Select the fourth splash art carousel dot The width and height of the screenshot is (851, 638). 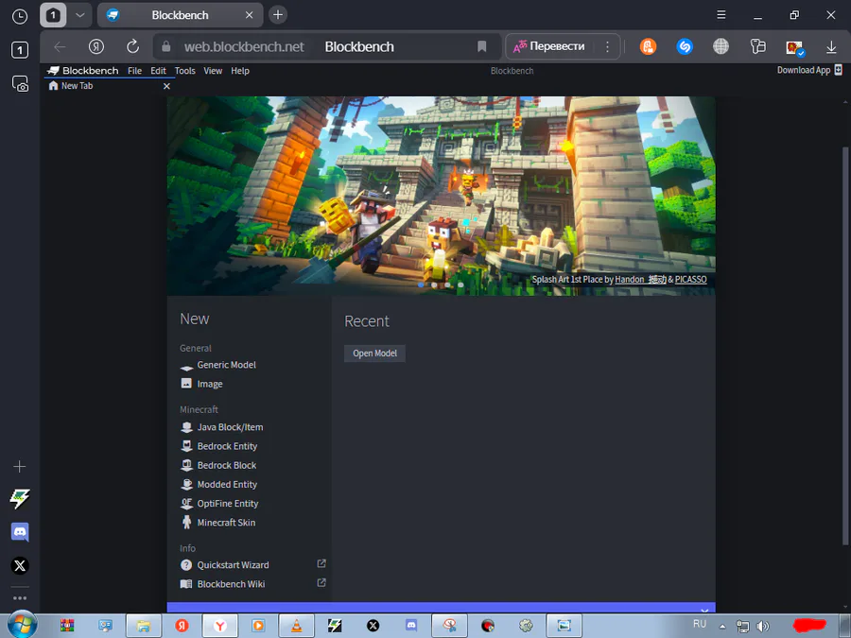[x=460, y=285]
